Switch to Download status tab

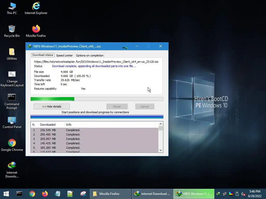click(x=43, y=55)
